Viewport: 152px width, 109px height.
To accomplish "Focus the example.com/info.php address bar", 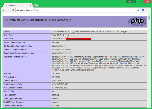I will click(76, 10).
